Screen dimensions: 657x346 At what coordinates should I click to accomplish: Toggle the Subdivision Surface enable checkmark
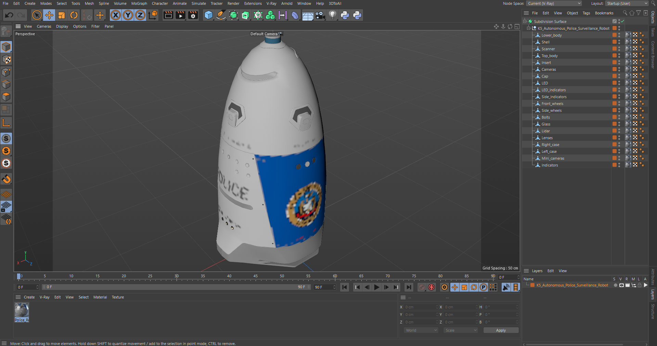(x=623, y=21)
